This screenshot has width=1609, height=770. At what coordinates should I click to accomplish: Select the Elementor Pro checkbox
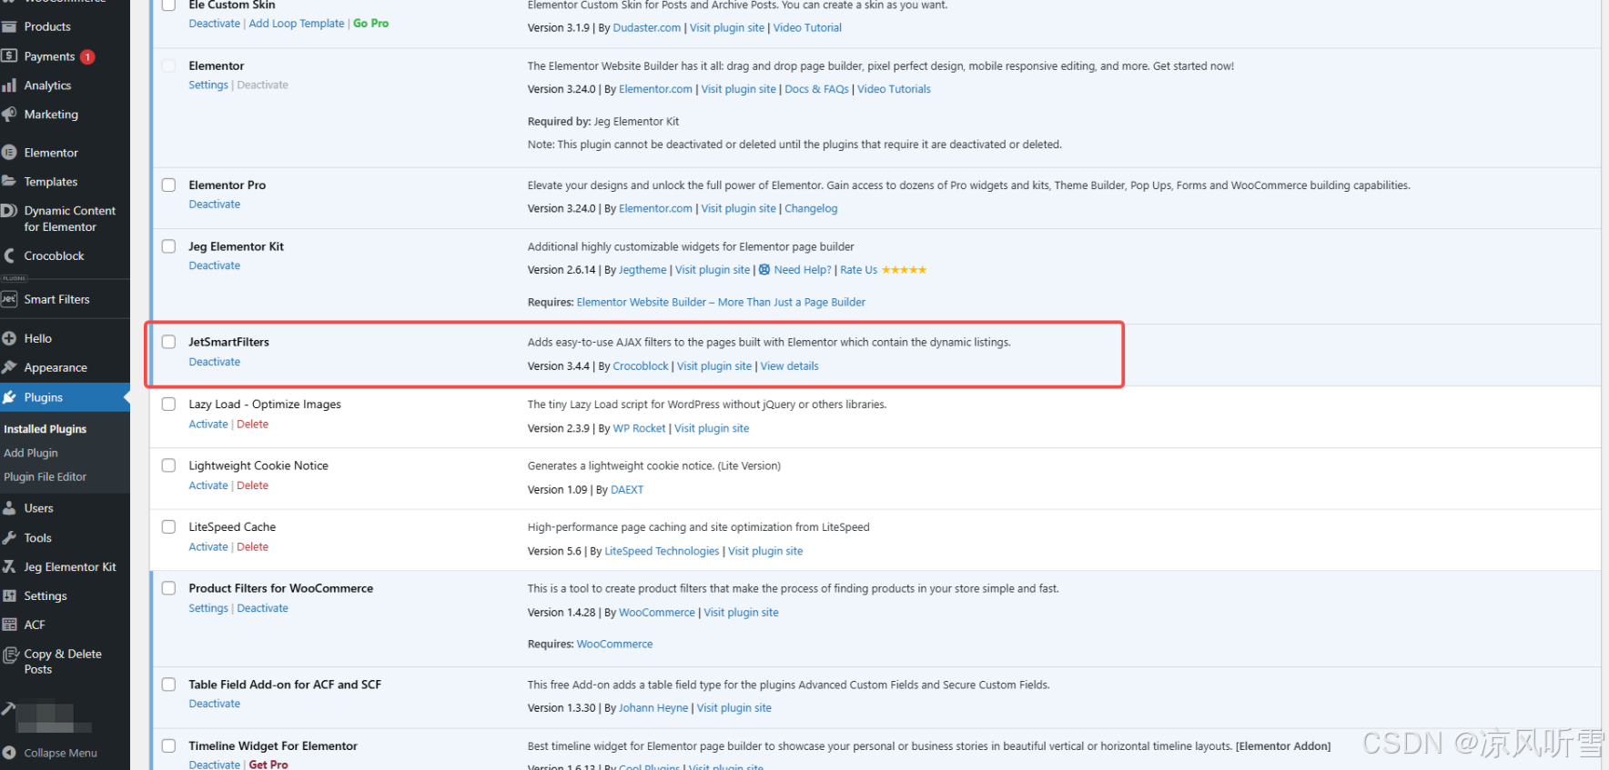[168, 185]
